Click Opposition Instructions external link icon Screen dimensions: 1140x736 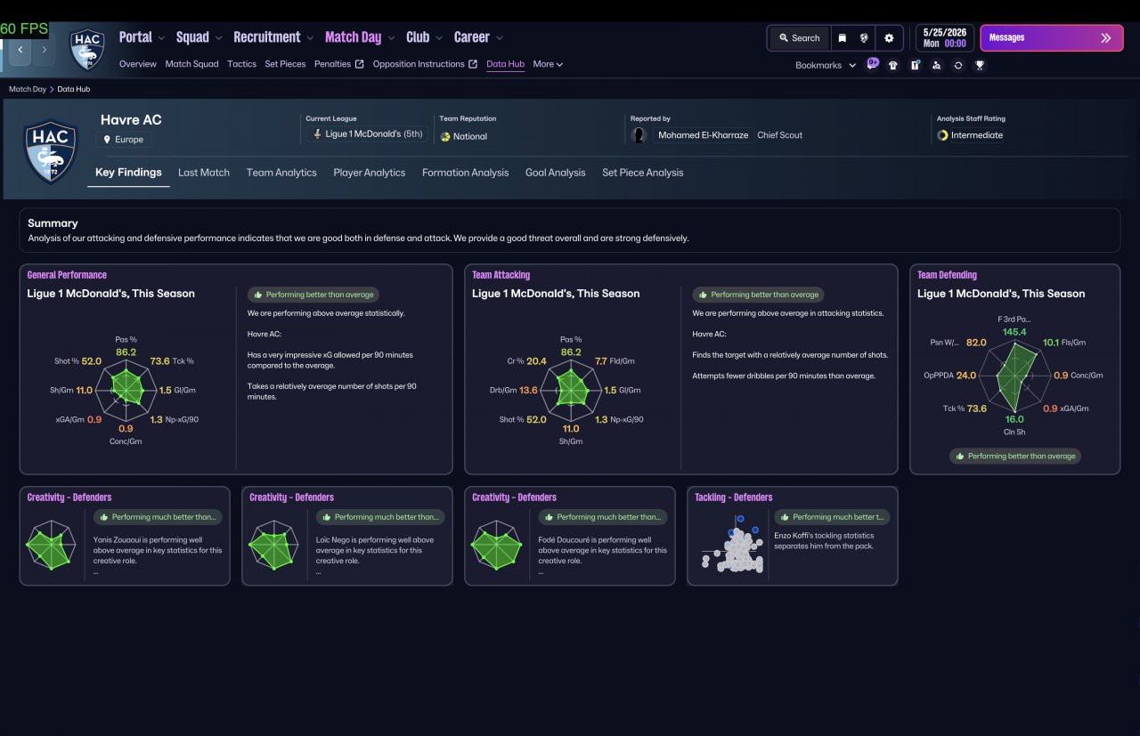point(473,64)
